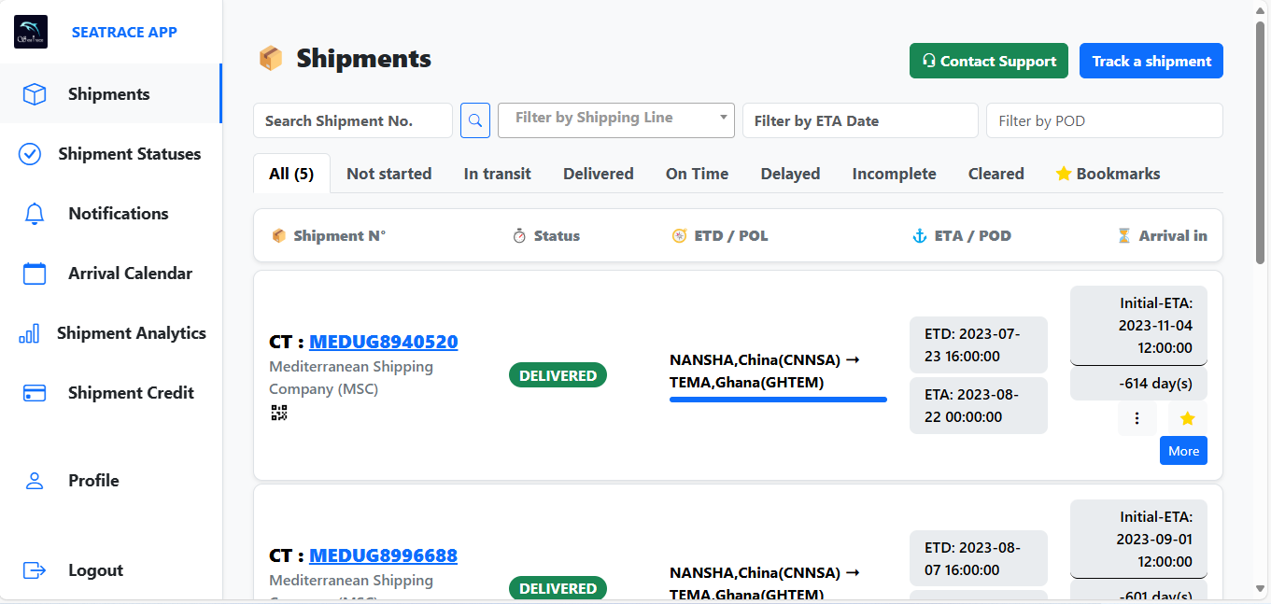Switch to the On Time tab

(697, 174)
